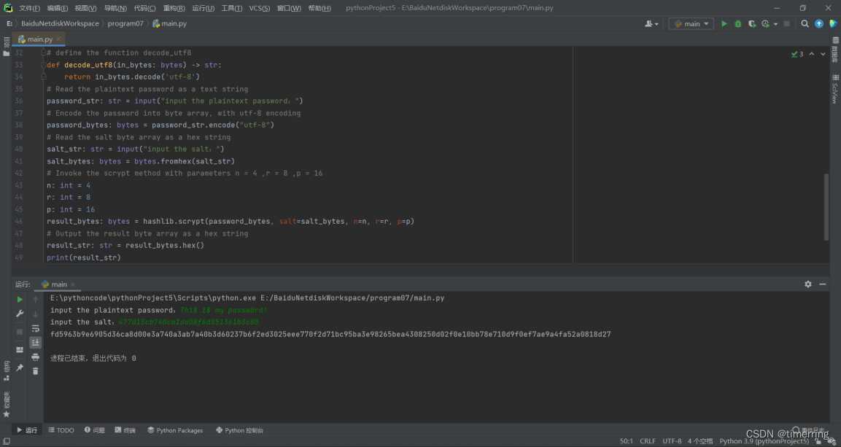Open the colorful JetBrains toolbox icon at the toolbar's end
Viewport: 841px width, 447px height.
click(833, 23)
